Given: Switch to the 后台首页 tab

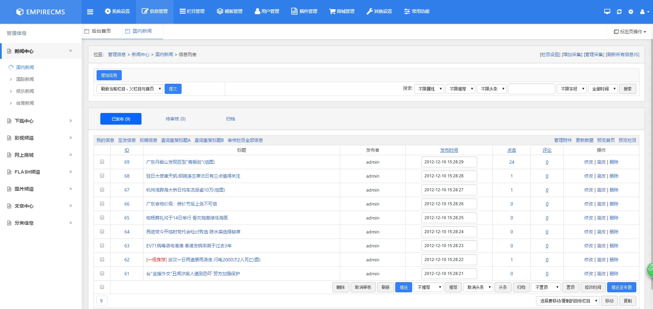Looking at the screenshot, I should [x=101, y=31].
